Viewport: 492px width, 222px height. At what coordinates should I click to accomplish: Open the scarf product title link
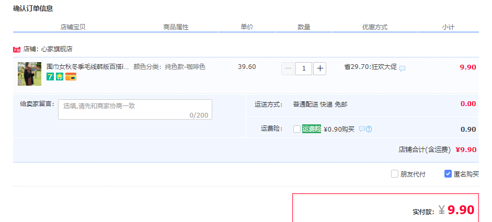tap(87, 67)
